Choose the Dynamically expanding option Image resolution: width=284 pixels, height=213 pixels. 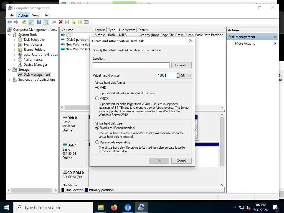(97, 142)
